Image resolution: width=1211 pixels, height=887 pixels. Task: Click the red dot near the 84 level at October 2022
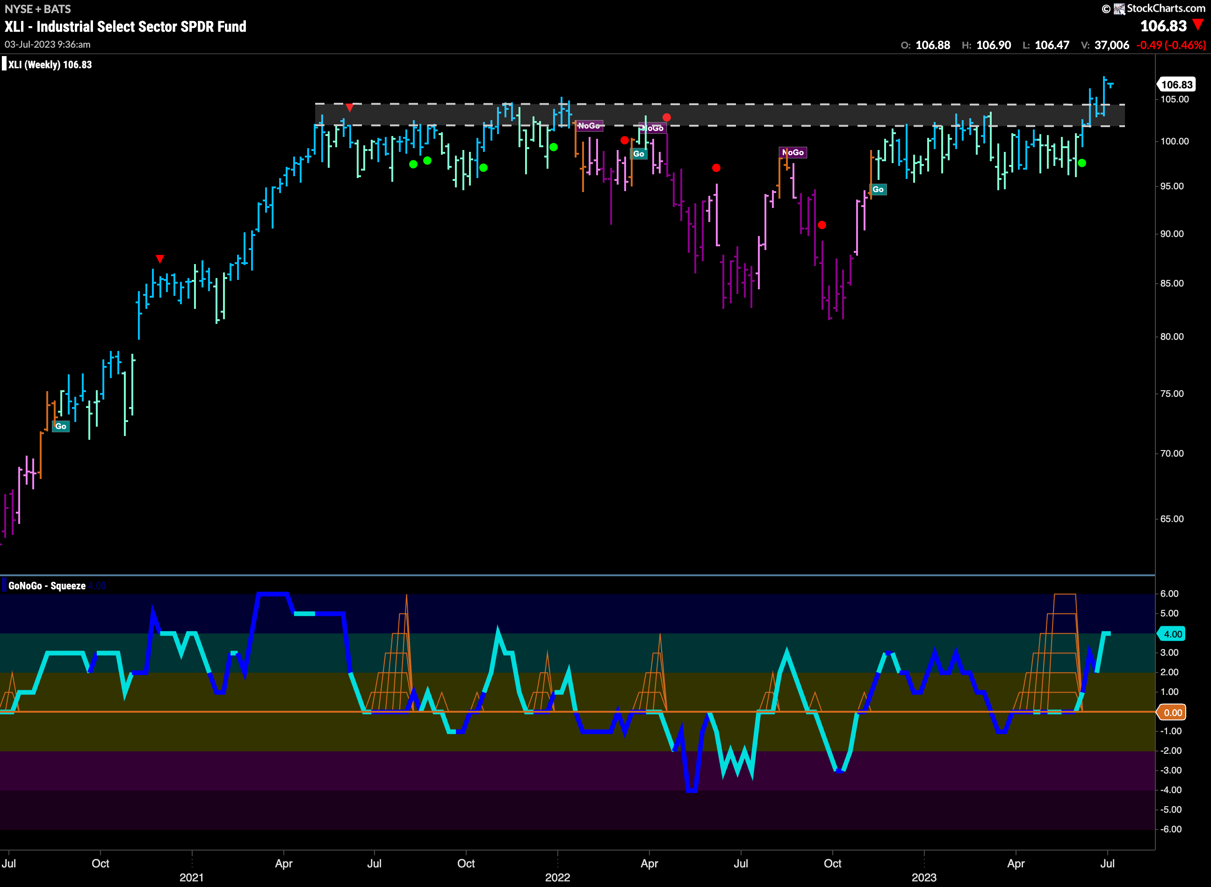click(x=822, y=225)
